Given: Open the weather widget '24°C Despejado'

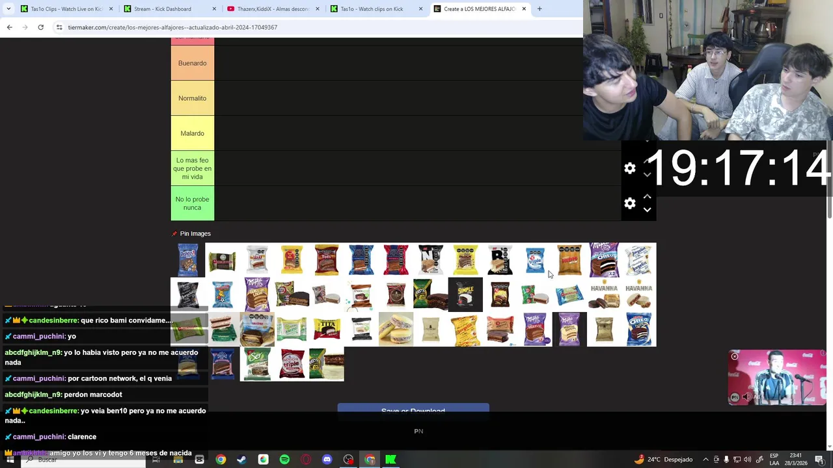Looking at the screenshot, I should (663, 460).
